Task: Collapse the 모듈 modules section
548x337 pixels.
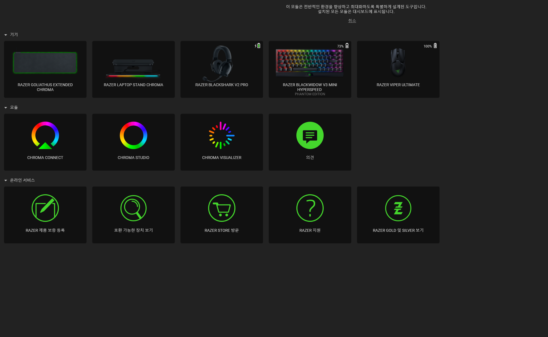Action: click(6, 107)
